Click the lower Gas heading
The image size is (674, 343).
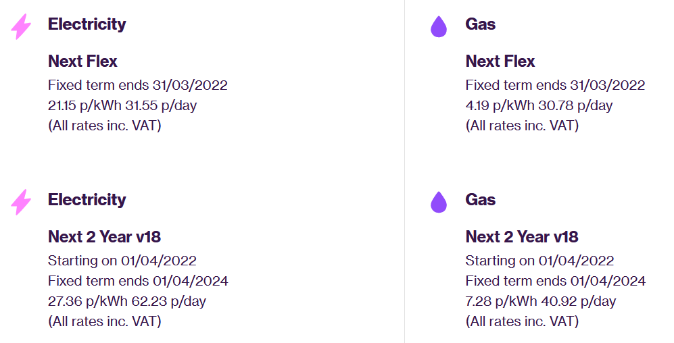[x=480, y=200]
